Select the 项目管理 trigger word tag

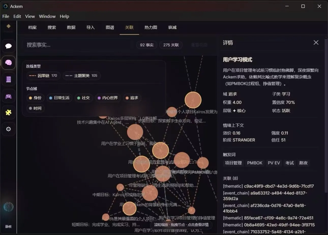(x=233, y=163)
